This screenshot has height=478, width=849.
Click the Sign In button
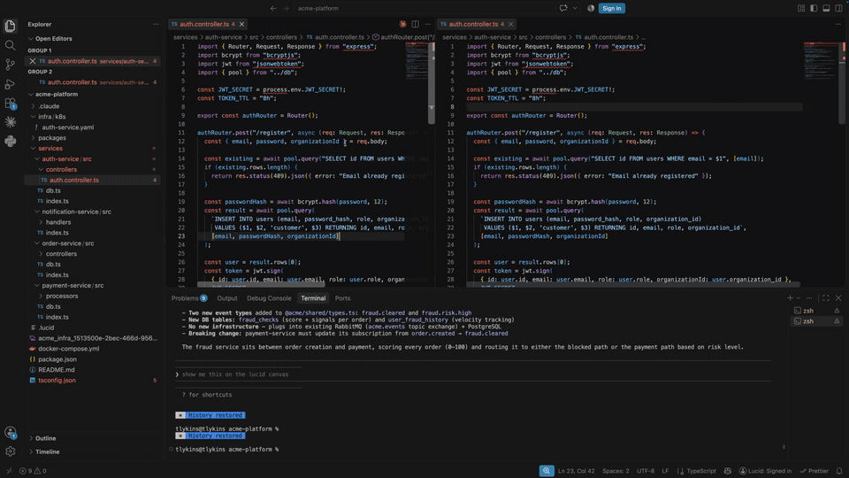point(612,8)
